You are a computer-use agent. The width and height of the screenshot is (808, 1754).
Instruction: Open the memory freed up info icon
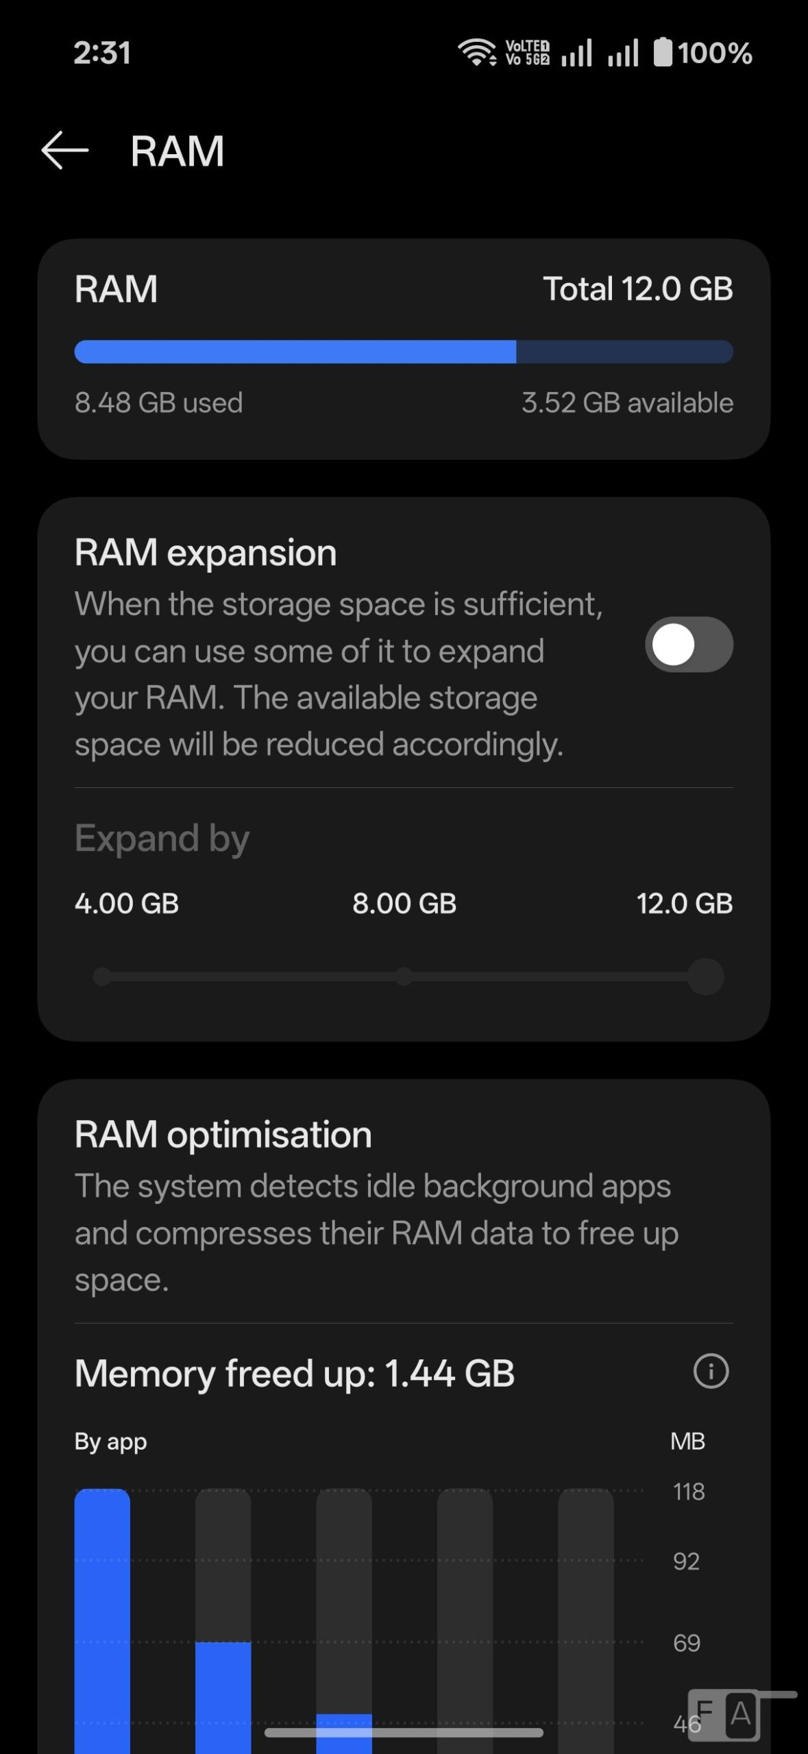click(x=711, y=1372)
